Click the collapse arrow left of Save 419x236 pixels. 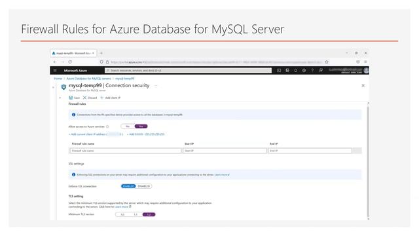tap(60, 98)
